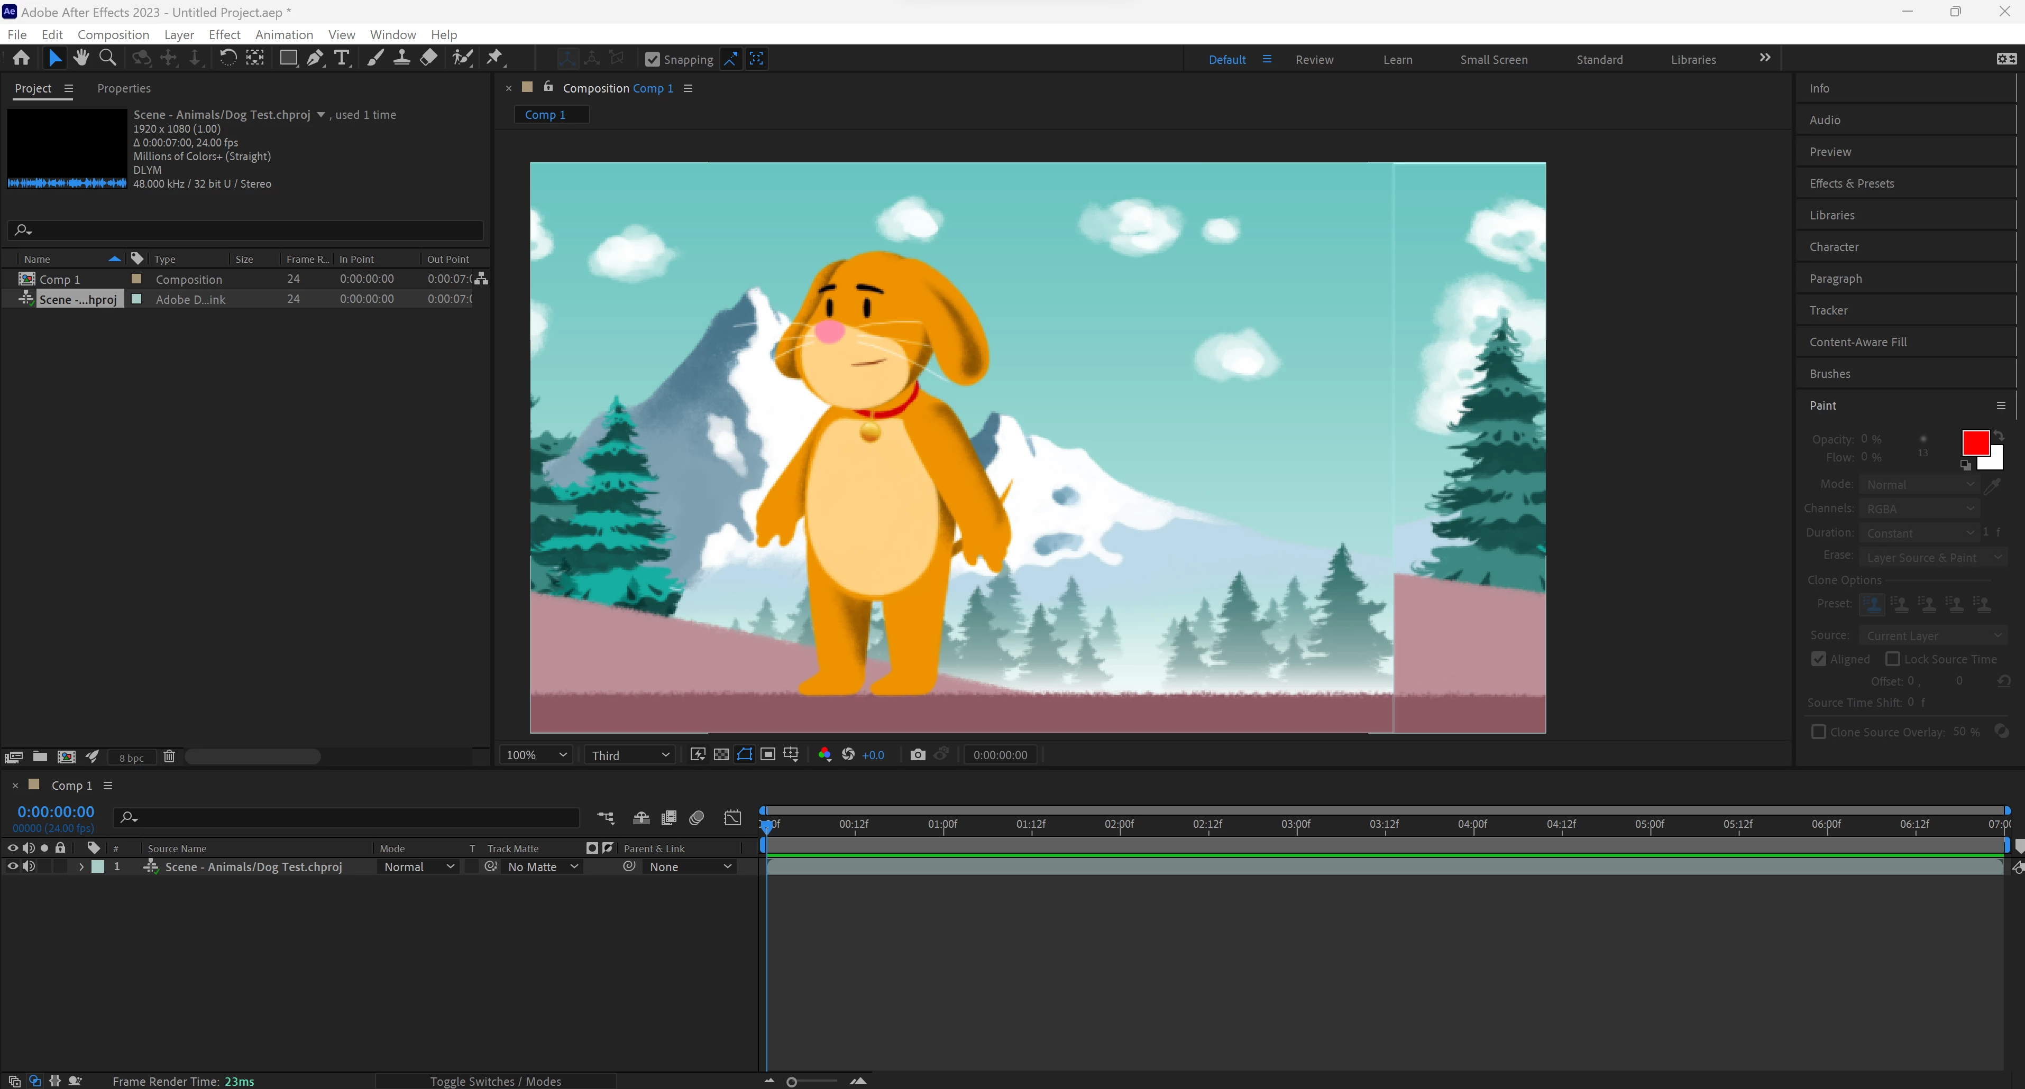Select the Pen tool

(315, 58)
